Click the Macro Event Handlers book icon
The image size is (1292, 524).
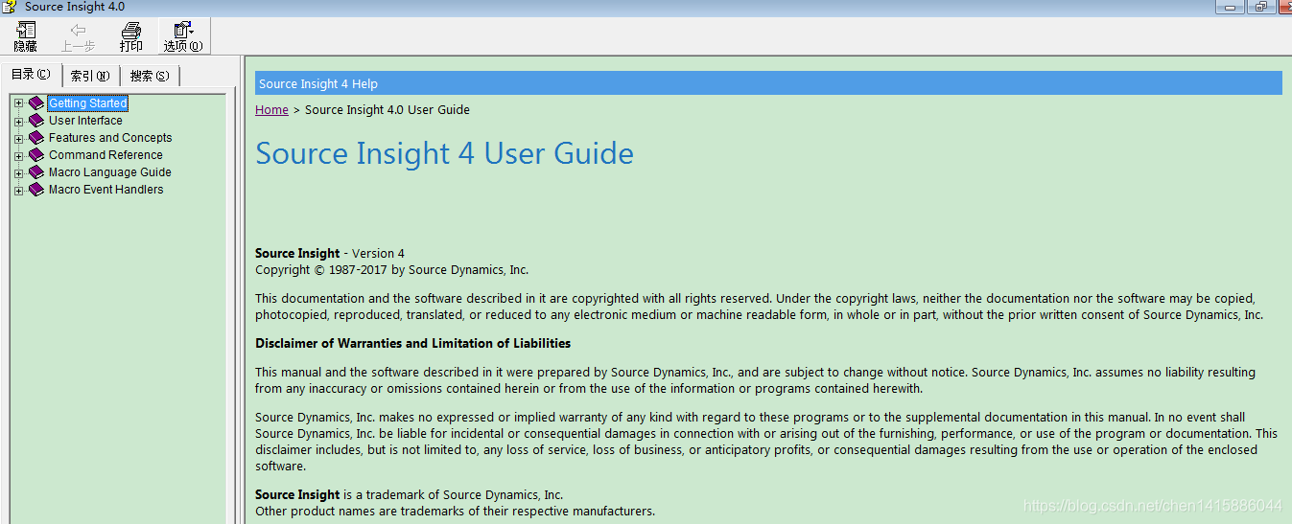click(x=36, y=189)
